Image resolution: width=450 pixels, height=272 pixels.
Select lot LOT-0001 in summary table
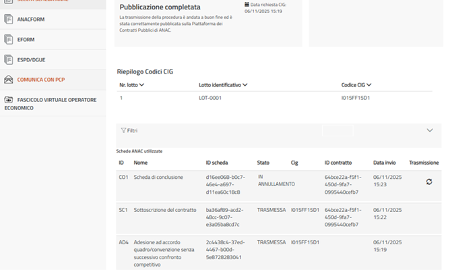(x=210, y=99)
